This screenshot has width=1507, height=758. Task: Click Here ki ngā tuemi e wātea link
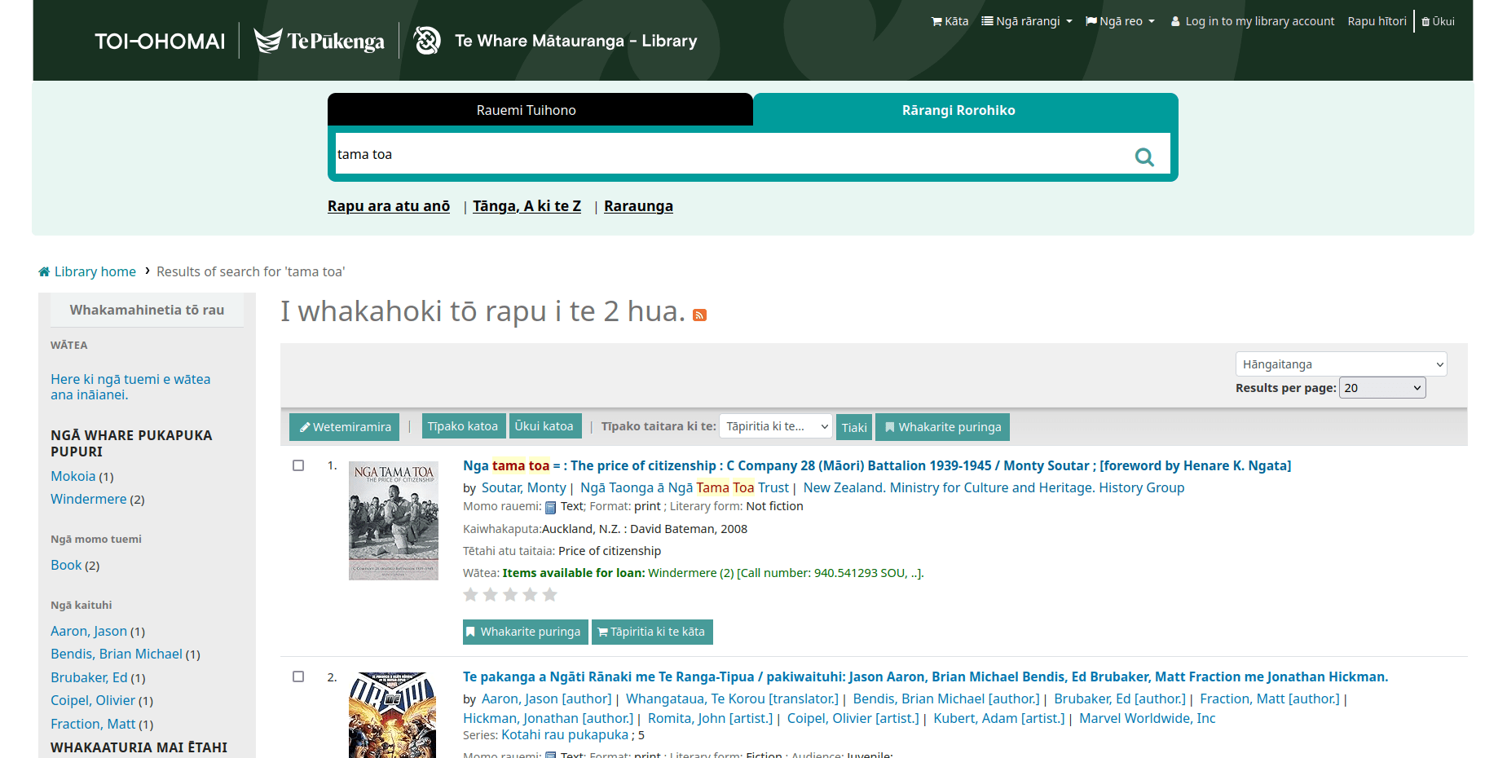(x=130, y=387)
